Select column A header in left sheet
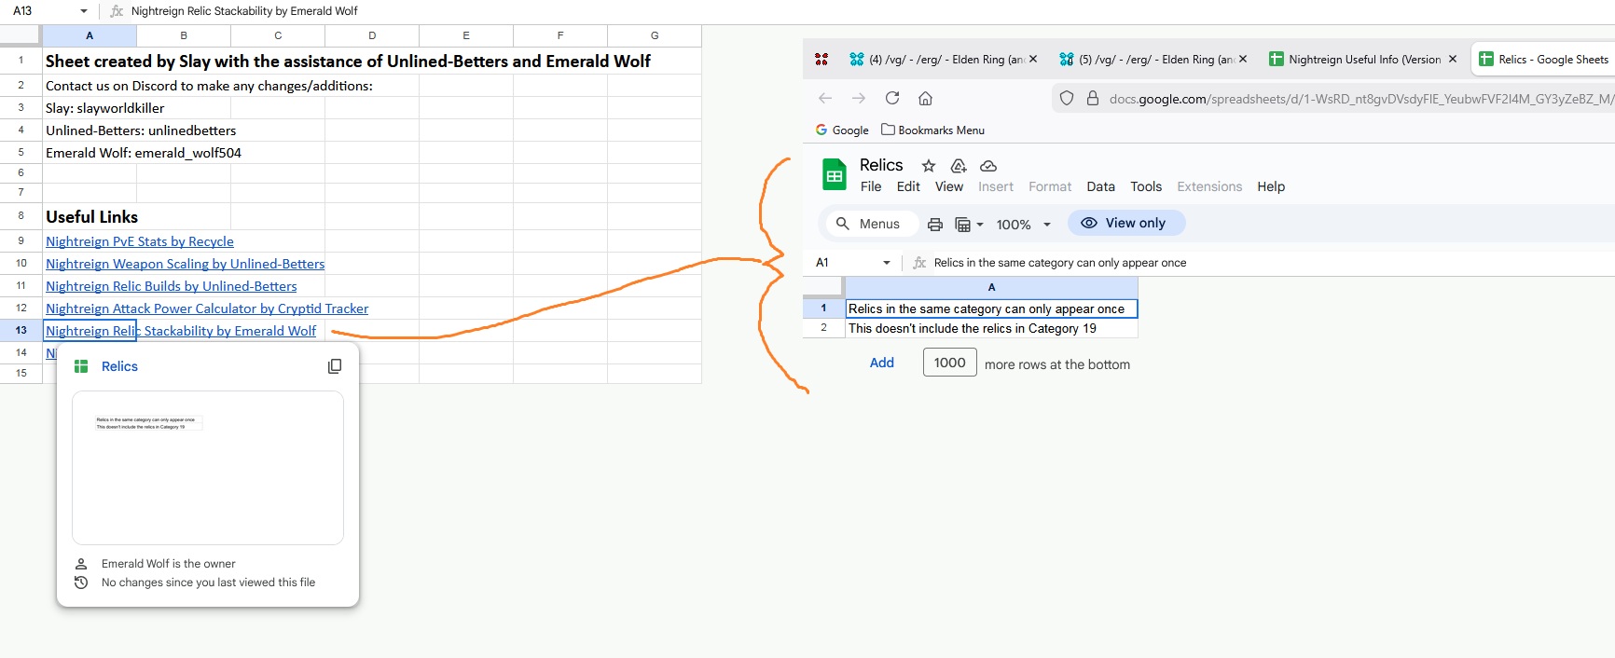This screenshot has width=1615, height=658. [x=90, y=35]
